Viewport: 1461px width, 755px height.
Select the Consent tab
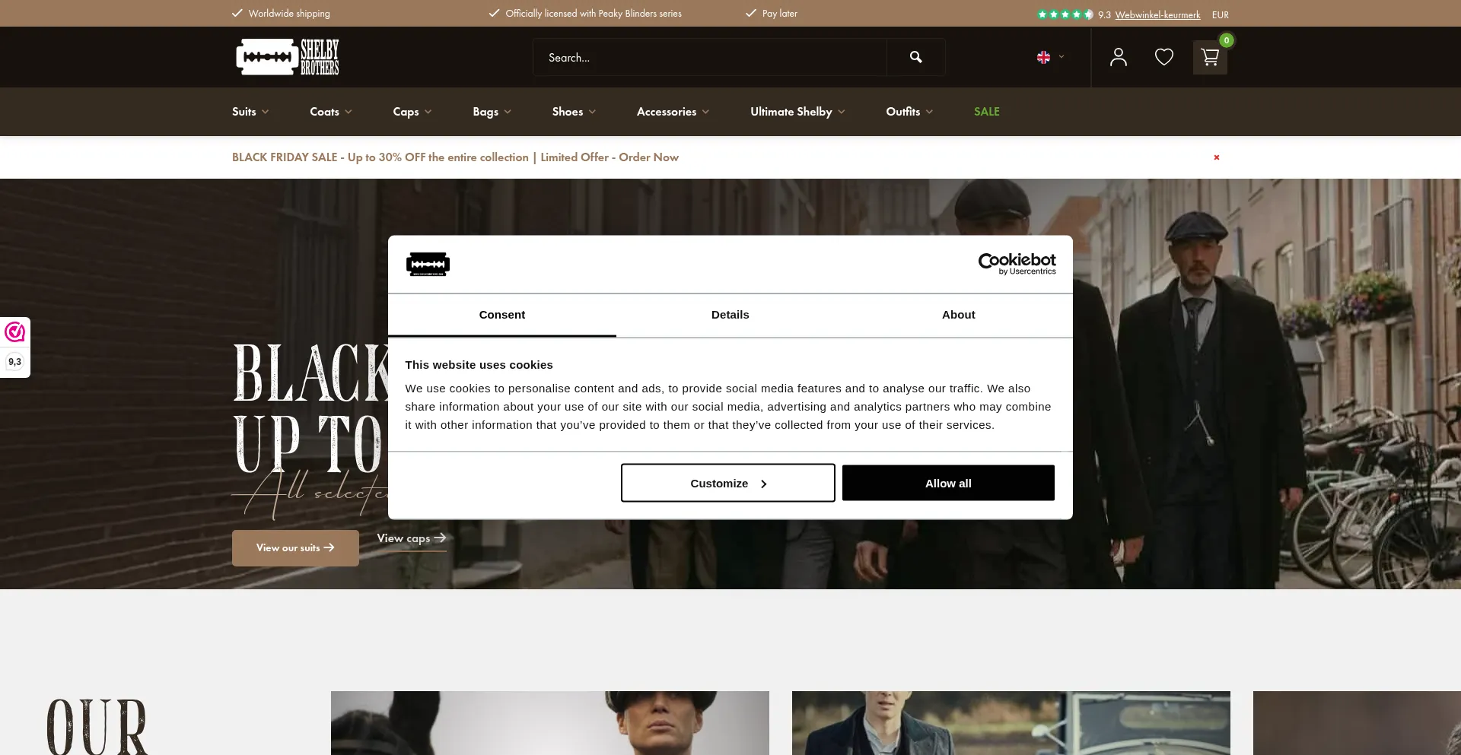(x=501, y=315)
